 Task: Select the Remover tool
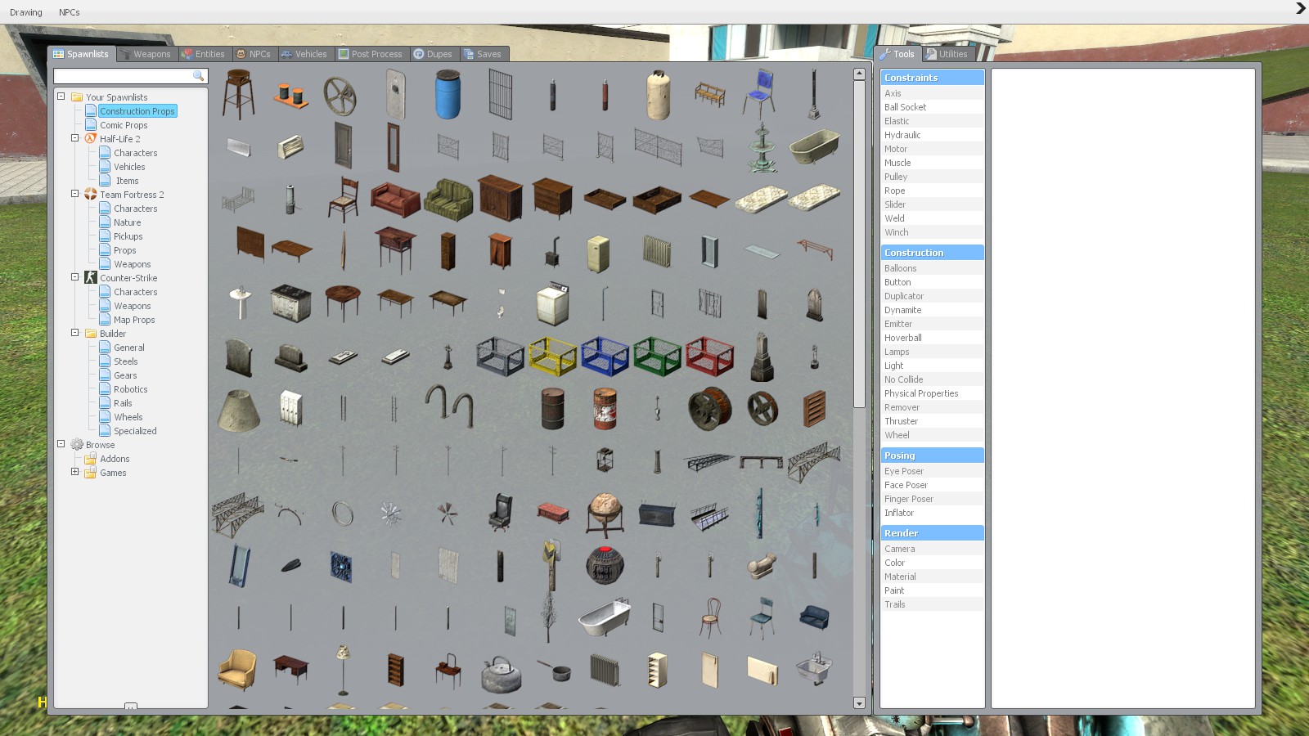tap(932, 407)
